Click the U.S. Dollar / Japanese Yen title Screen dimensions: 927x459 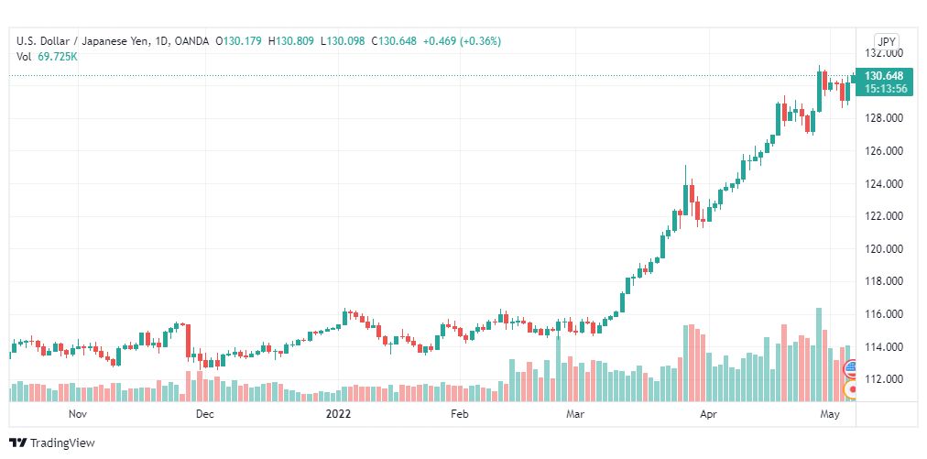(86, 41)
